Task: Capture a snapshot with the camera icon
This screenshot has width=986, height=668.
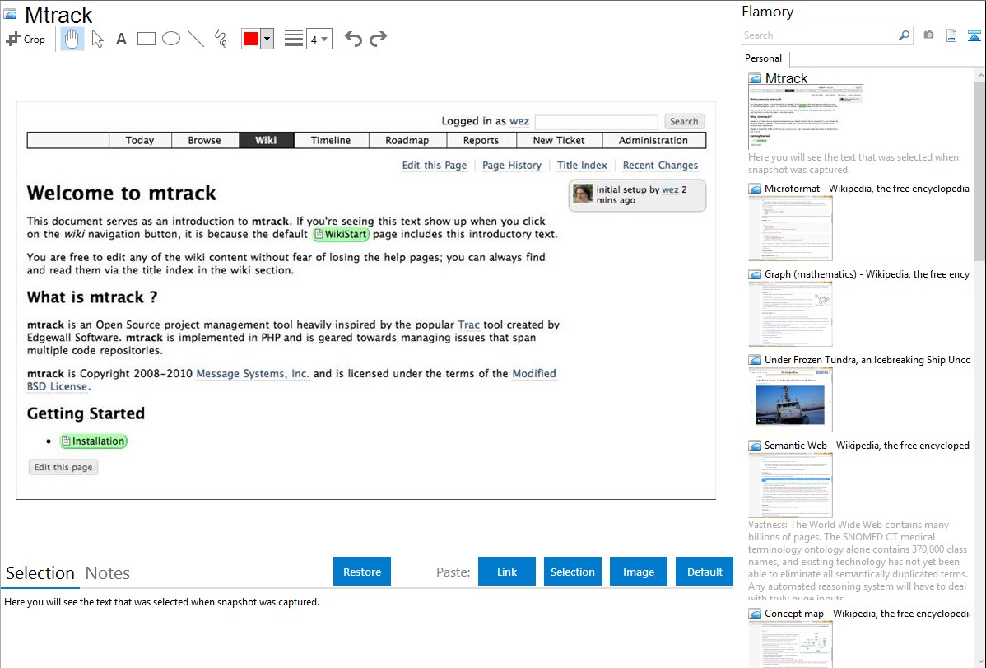Action: coord(928,35)
